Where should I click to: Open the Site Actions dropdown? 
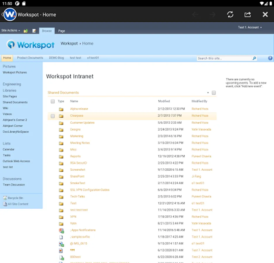(x=11, y=31)
